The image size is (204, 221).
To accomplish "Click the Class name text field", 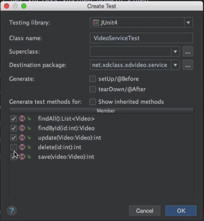I will click(141, 38).
